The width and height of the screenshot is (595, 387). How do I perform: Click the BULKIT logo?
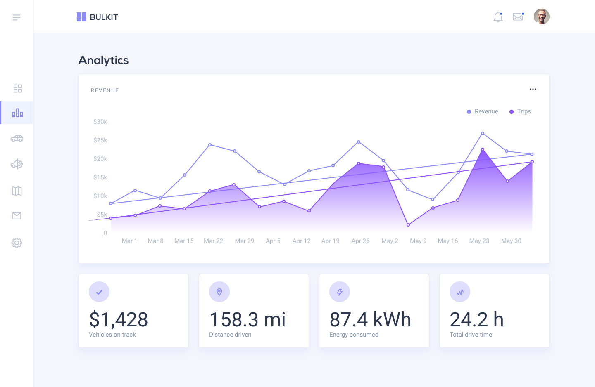pyautogui.click(x=97, y=17)
